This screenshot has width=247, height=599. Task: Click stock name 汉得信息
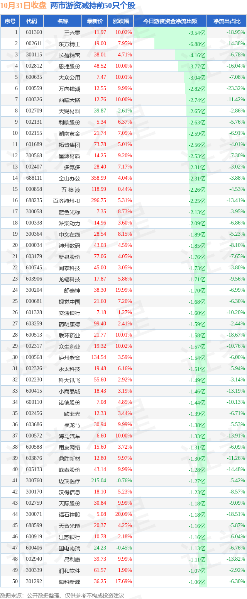pyautogui.click(x=69, y=492)
